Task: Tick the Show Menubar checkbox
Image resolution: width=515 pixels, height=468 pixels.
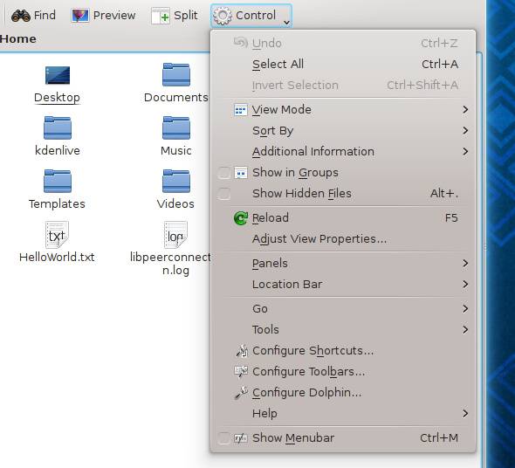Action: point(224,438)
